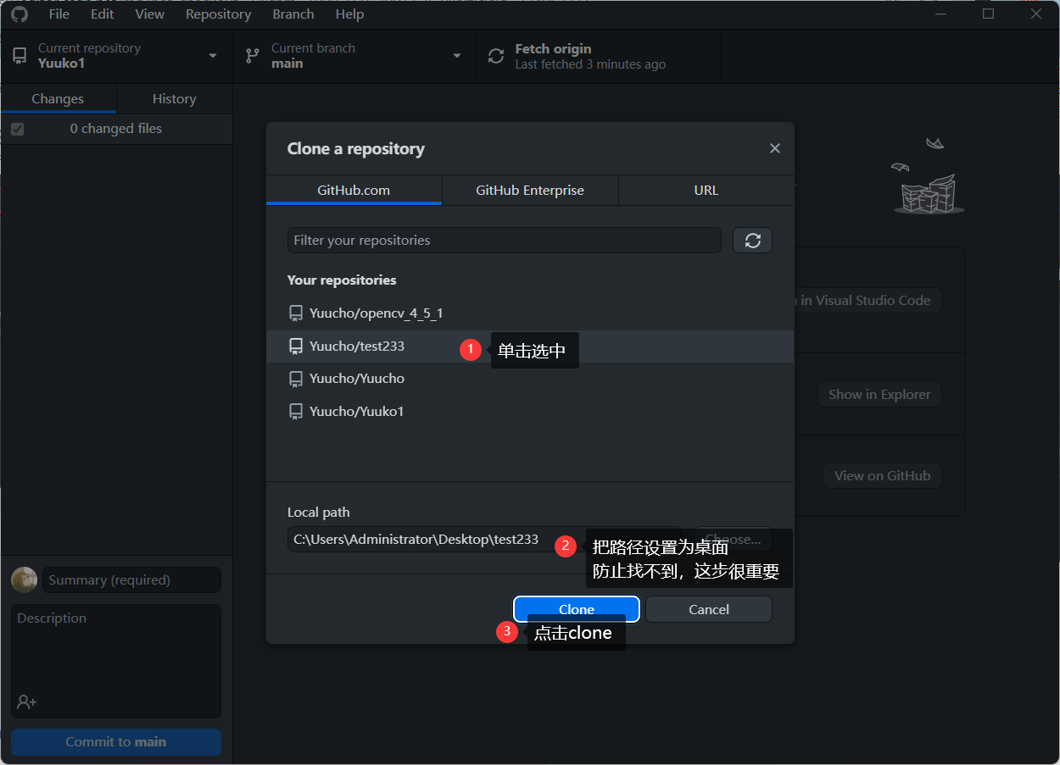Focus the Filter your repositories field

(505, 240)
